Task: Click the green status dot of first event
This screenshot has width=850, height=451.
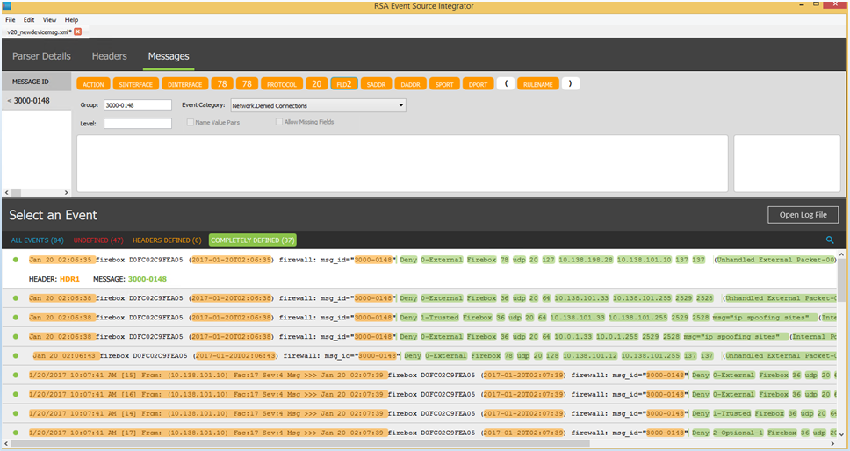Action: [x=16, y=260]
